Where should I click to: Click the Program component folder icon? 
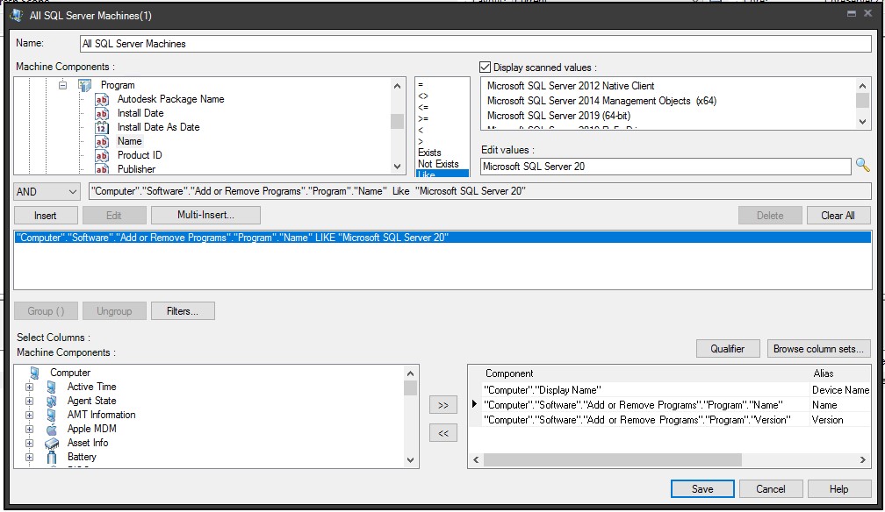(x=85, y=85)
